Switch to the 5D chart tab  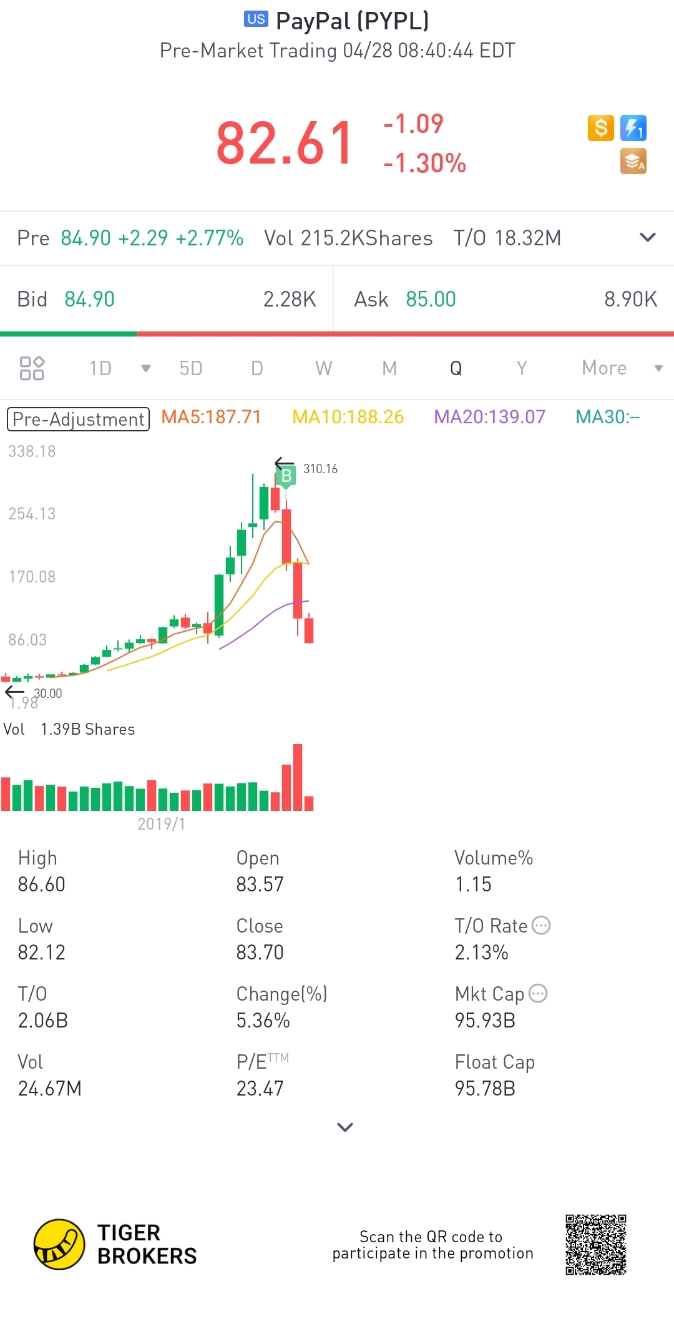[x=191, y=368]
